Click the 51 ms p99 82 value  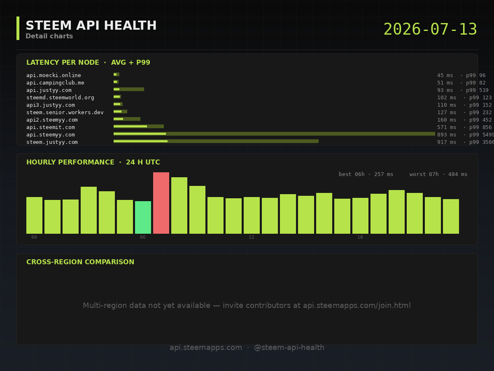pos(461,83)
